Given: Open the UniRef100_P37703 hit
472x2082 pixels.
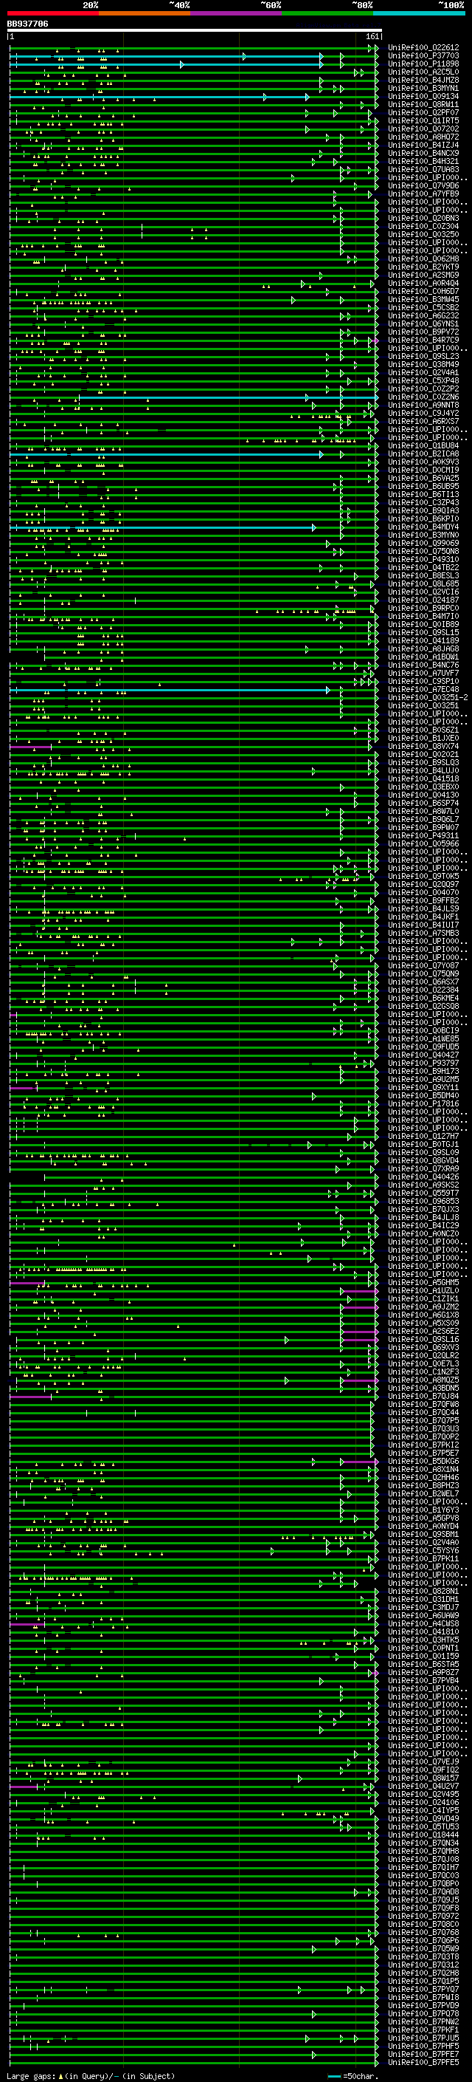Looking at the screenshot, I should click(x=423, y=56).
